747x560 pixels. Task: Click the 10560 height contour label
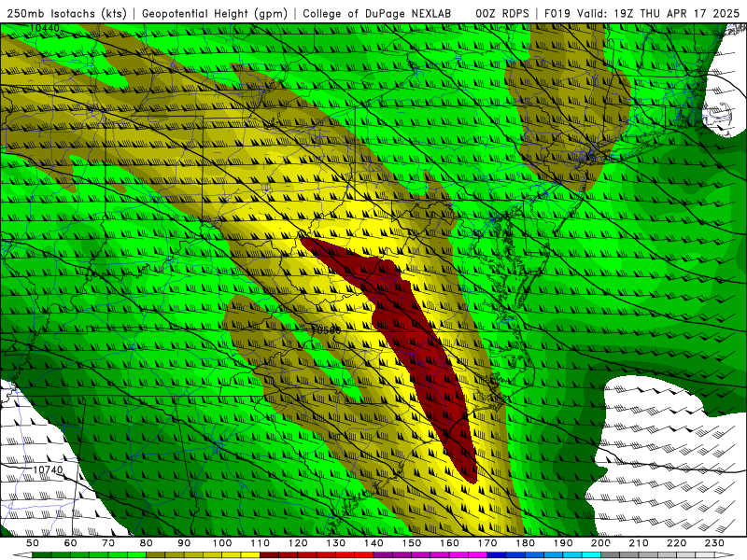[x=326, y=329]
